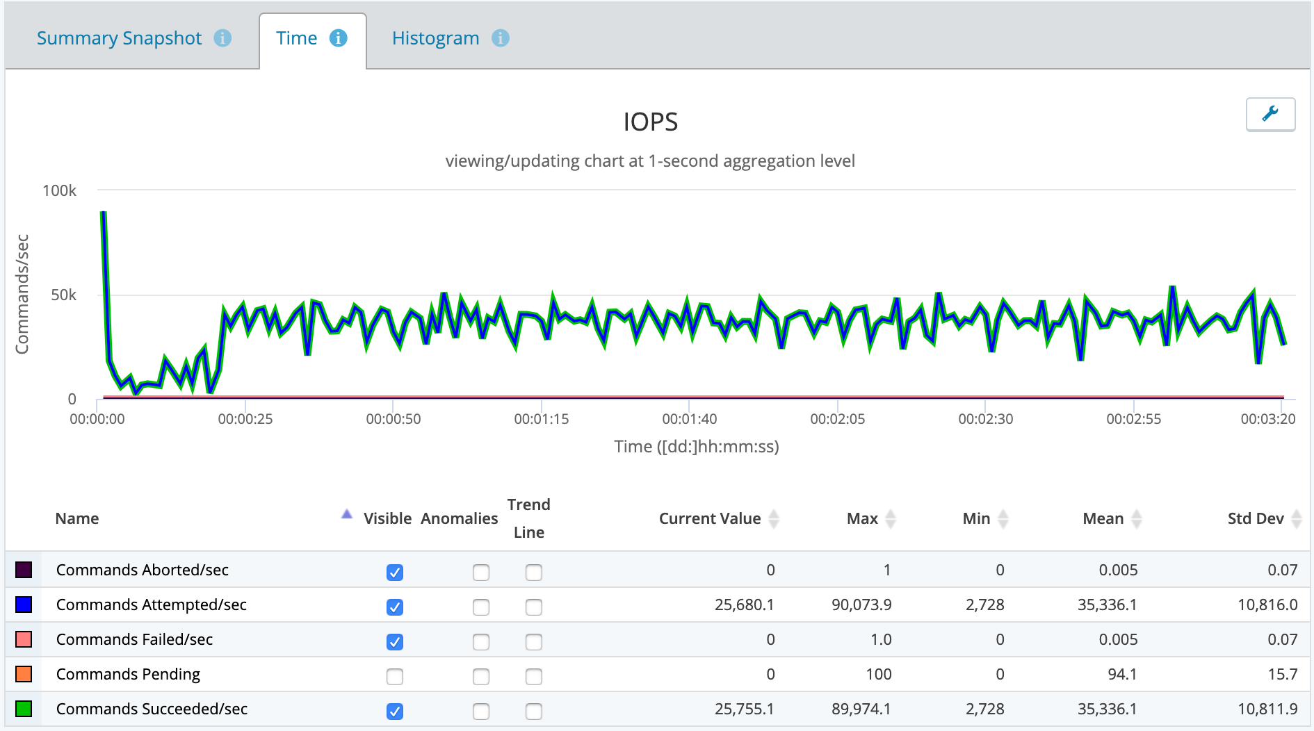Sort by Current Value column arrows
This screenshot has width=1314, height=731.
[x=774, y=518]
